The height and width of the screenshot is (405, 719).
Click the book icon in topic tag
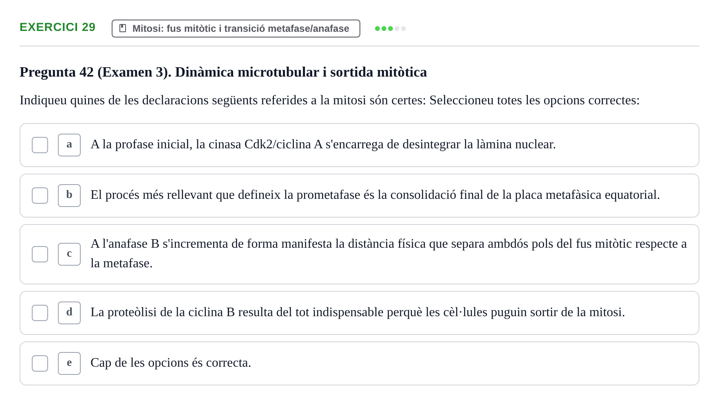click(x=123, y=28)
